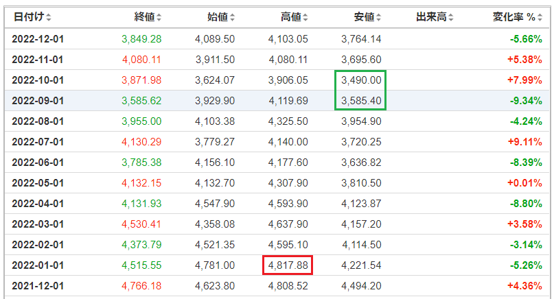The height and width of the screenshot is (299, 554).
Task: Click closing value 3,849.28
Action: pyautogui.click(x=141, y=39)
